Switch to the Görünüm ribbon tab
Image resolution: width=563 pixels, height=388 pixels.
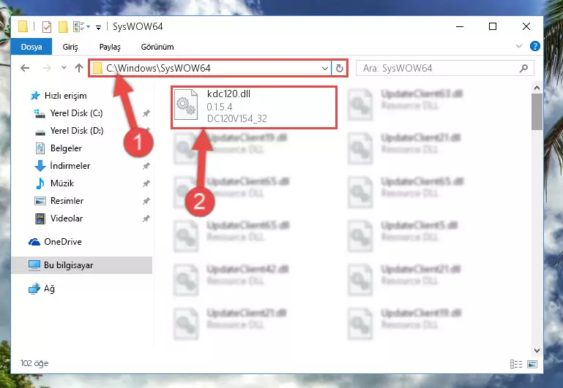click(x=157, y=47)
